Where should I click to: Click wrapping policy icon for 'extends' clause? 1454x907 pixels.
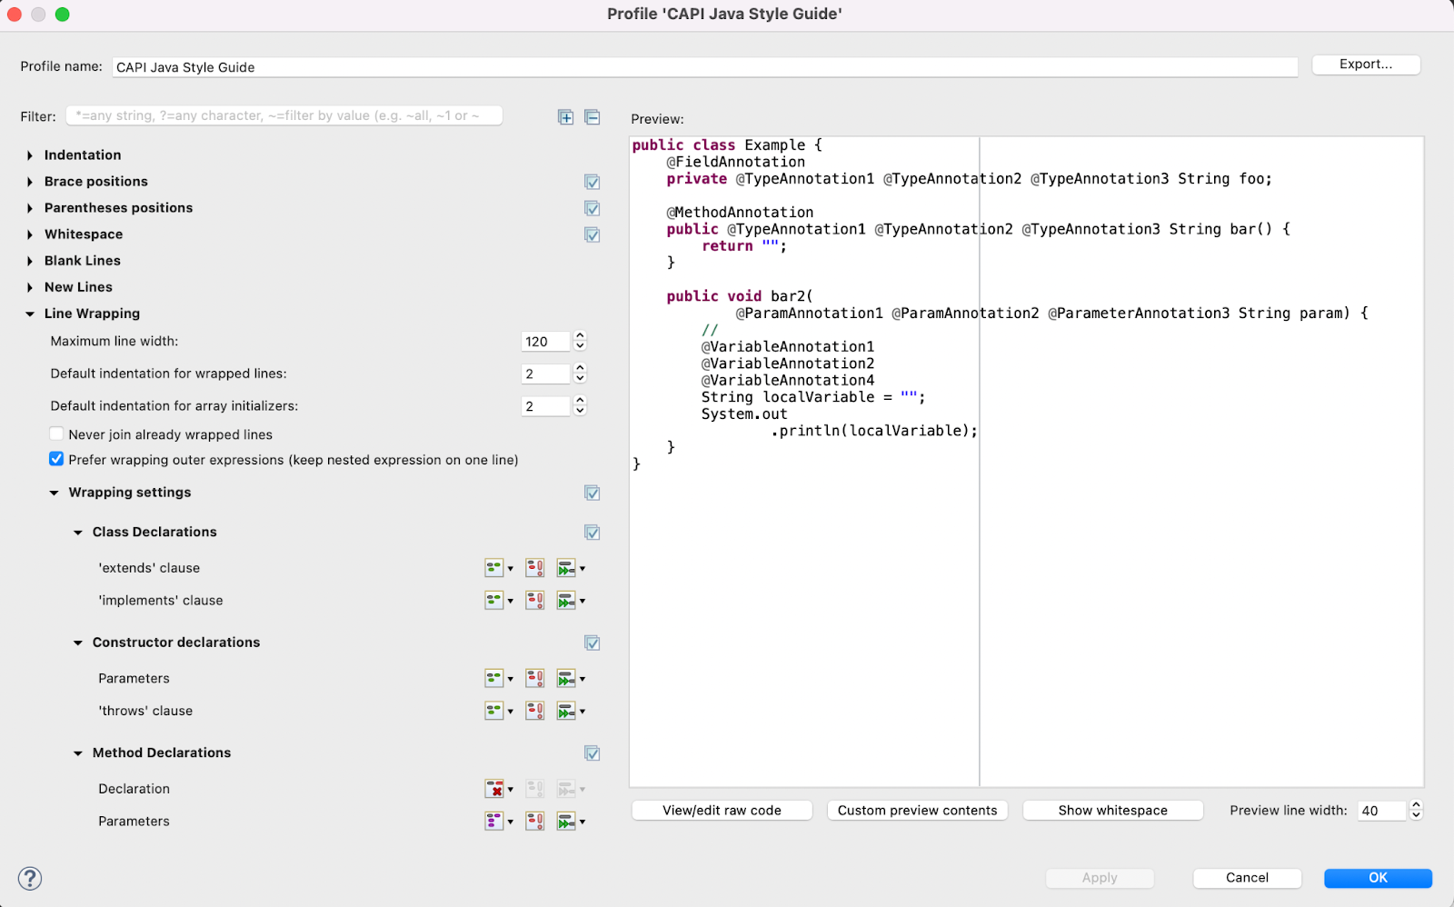click(x=499, y=568)
